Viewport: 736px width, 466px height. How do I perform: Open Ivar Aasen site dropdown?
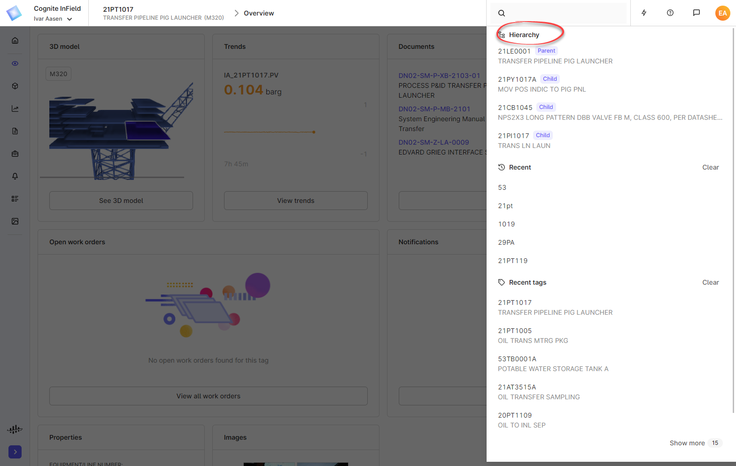click(53, 19)
